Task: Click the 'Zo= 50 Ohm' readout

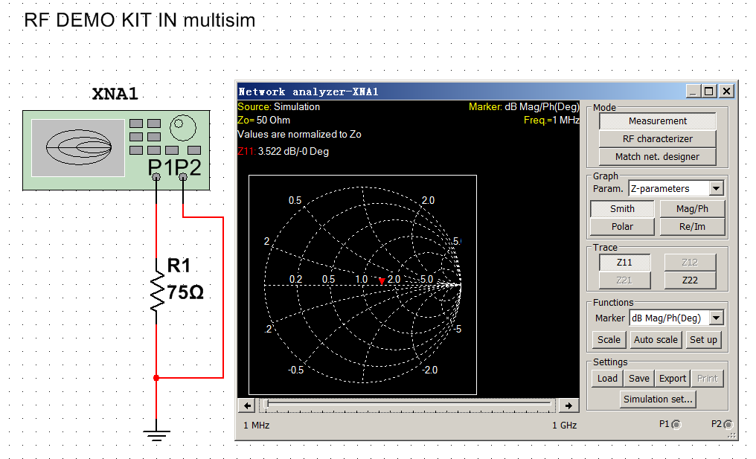Action: pyautogui.click(x=263, y=120)
